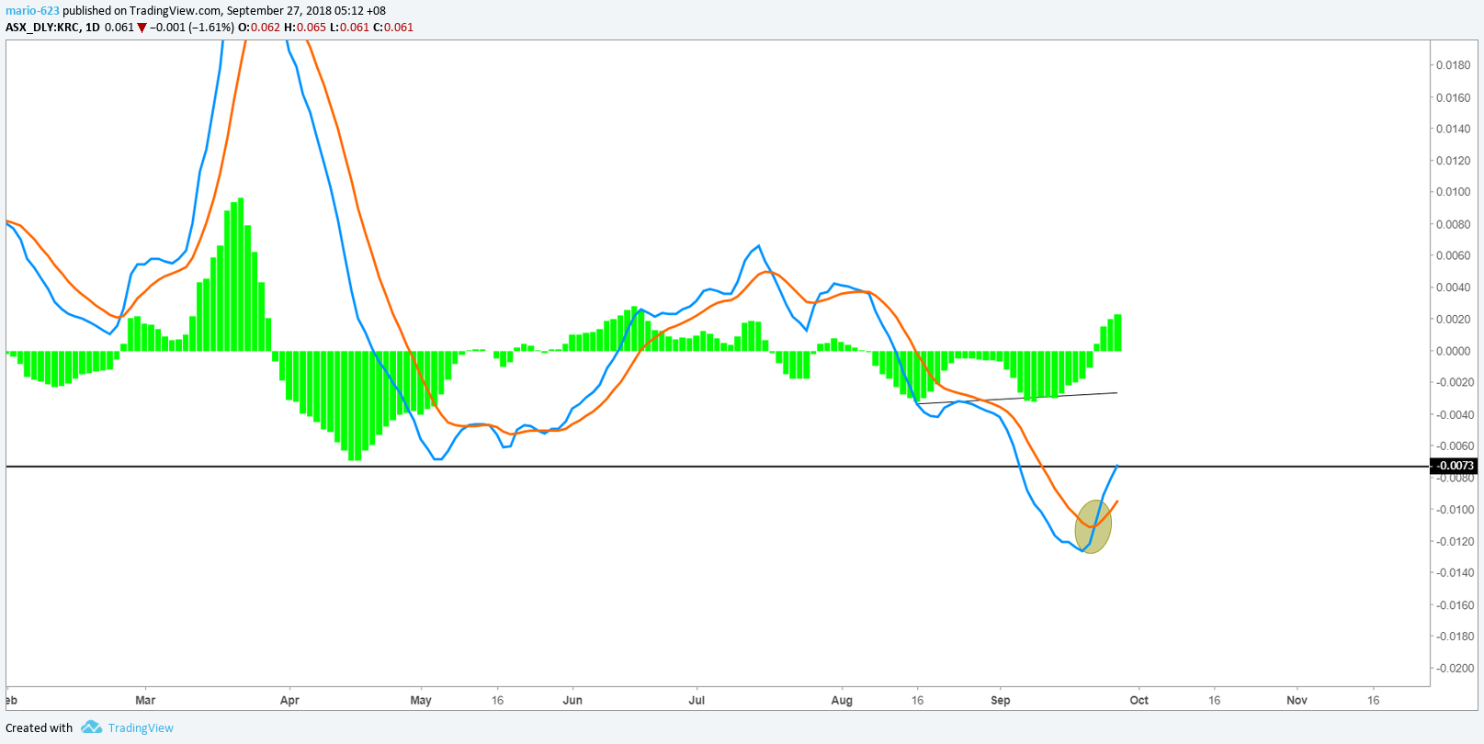1484x744 pixels.
Task: Click the -0.001 (-1.61%) change value
Action: [192, 28]
